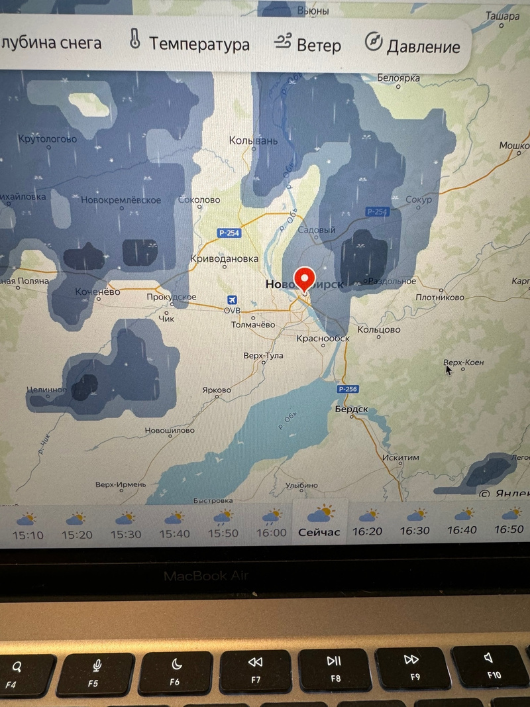Click the Ярково label on the map
Viewport: 530px width, 707px height.
coord(217,390)
